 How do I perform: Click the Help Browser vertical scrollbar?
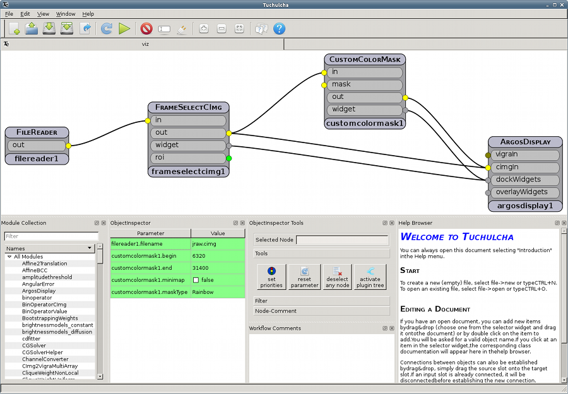[564, 306]
